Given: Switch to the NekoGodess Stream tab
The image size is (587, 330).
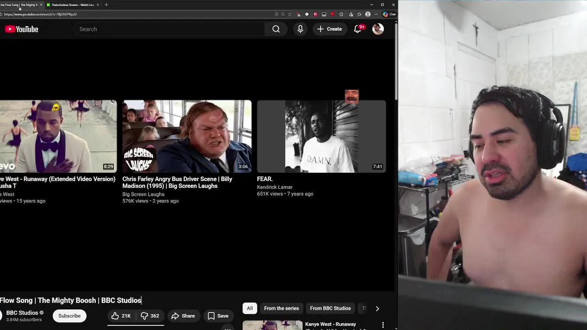Looking at the screenshot, I should (73, 5).
